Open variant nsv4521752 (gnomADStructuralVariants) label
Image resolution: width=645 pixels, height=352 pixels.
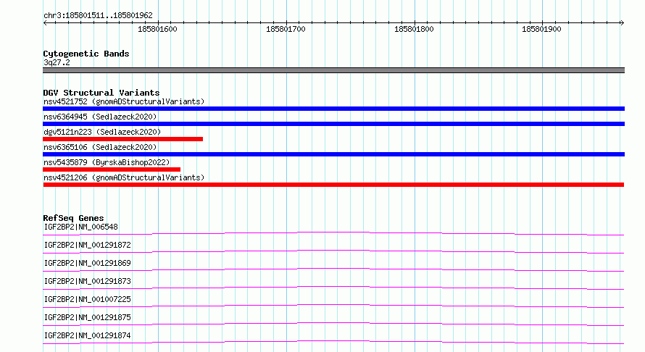click(124, 101)
